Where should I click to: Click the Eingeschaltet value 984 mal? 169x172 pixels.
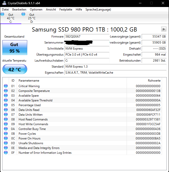click(154, 55)
